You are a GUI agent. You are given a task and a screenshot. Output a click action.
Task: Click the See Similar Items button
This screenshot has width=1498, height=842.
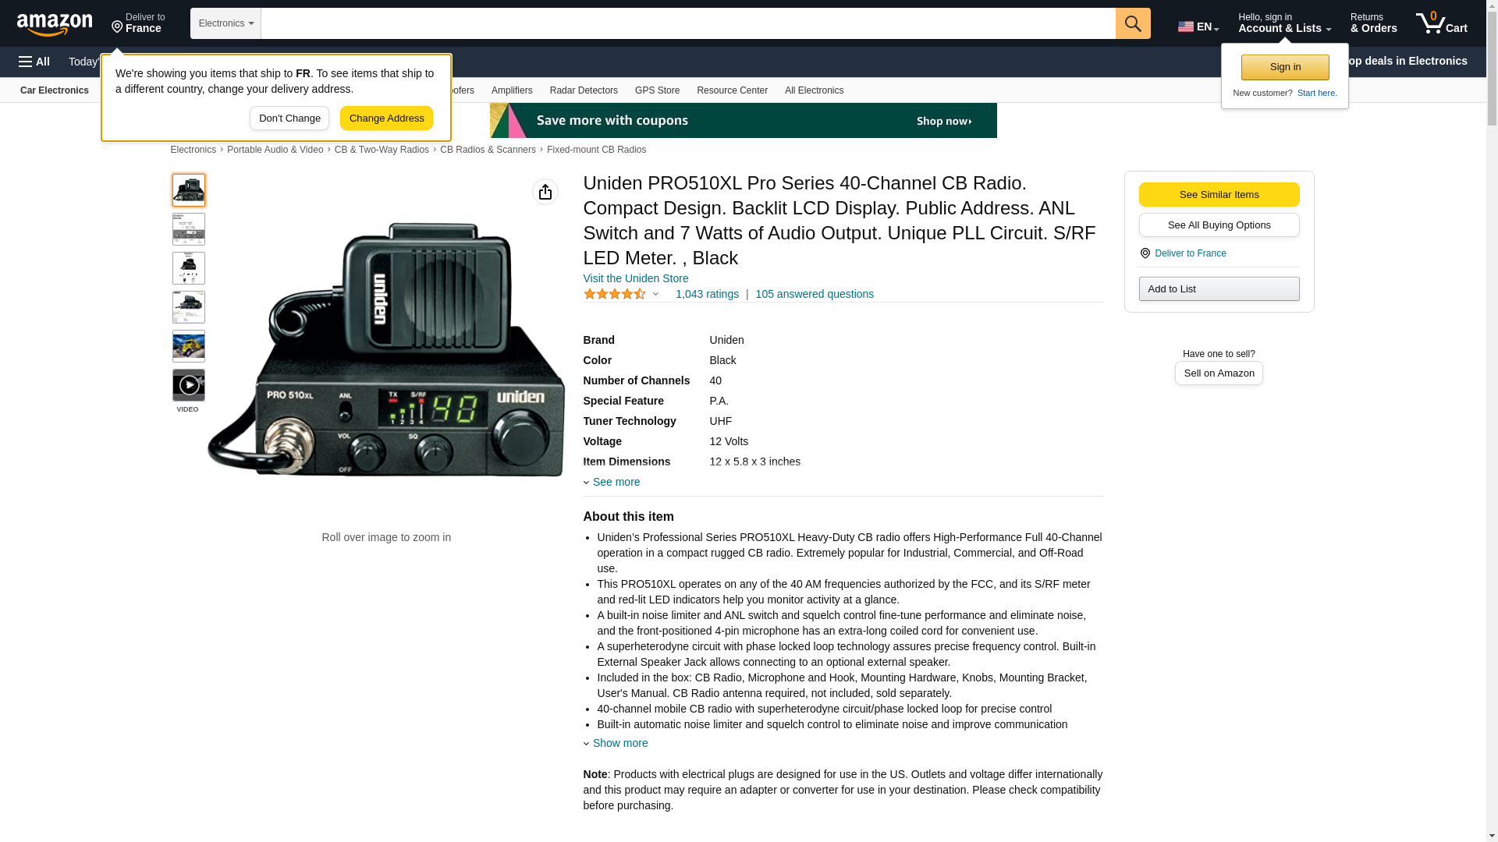point(1218,195)
